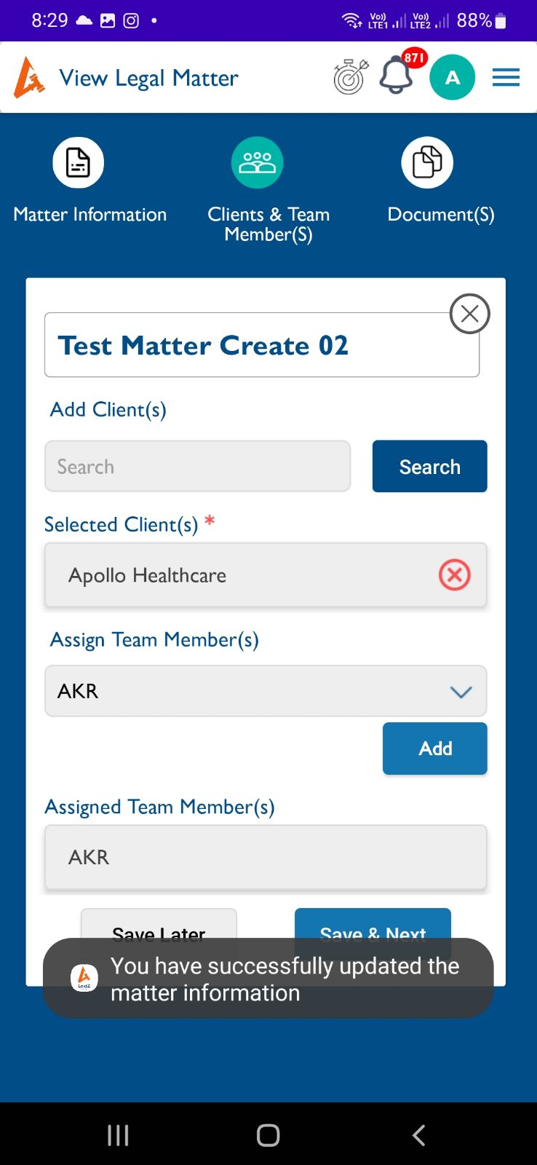Image resolution: width=537 pixels, height=1165 pixels.
Task: Open notifications bell with 871 badge
Action: click(x=397, y=76)
